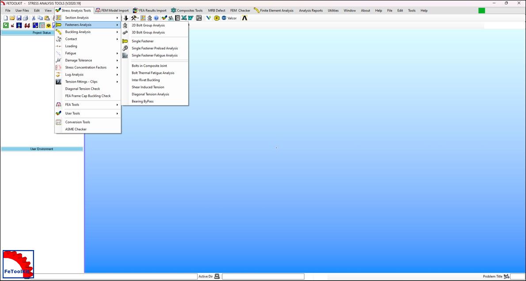The width and height of the screenshot is (526, 281).
Task: Open Analysis Reports menu
Action: (311, 11)
